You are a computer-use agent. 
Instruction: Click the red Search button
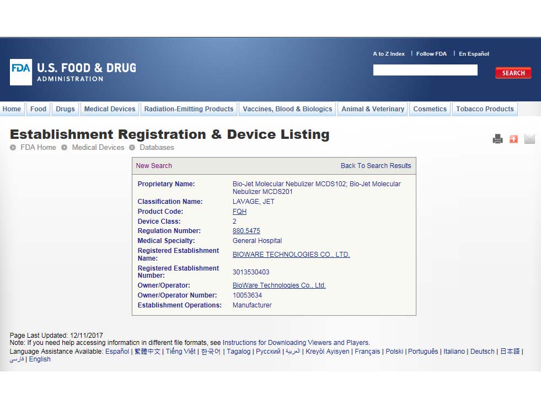coord(513,73)
